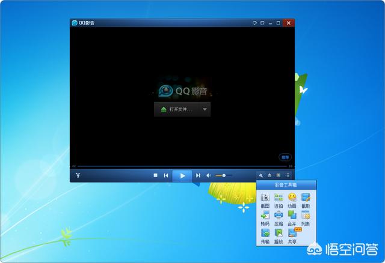Click the 打开文件 open file button

coord(177,109)
